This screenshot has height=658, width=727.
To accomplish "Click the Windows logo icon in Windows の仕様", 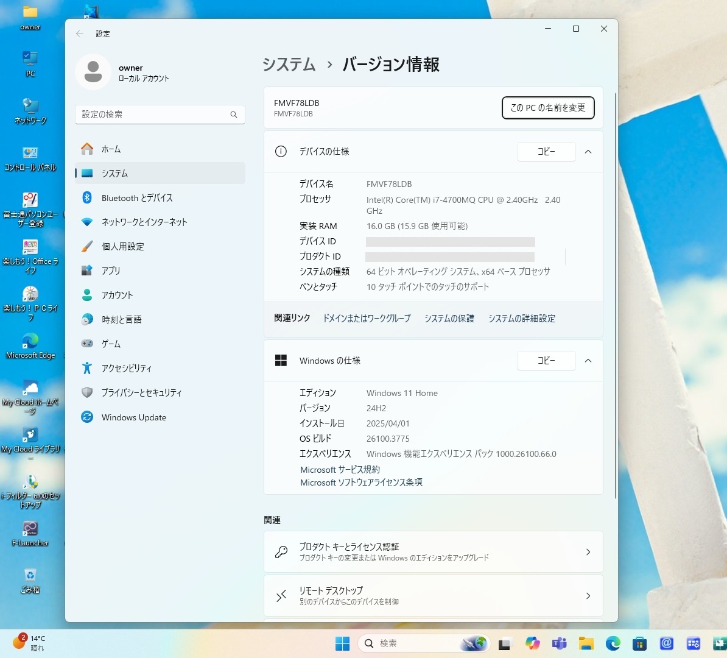I will coord(281,361).
